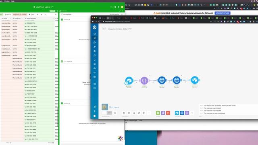Open Templates puzzle icon in Integromat sidebar
The width and height of the screenshot is (258, 145).
tap(94, 42)
